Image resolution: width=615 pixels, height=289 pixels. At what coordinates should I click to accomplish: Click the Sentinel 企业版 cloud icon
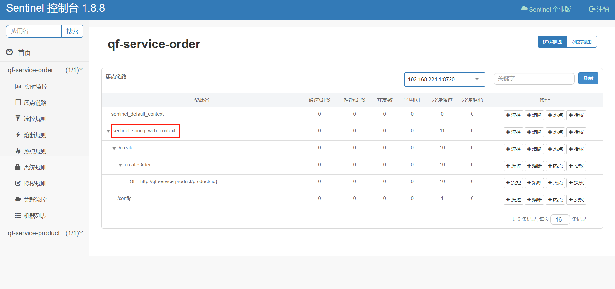524,9
